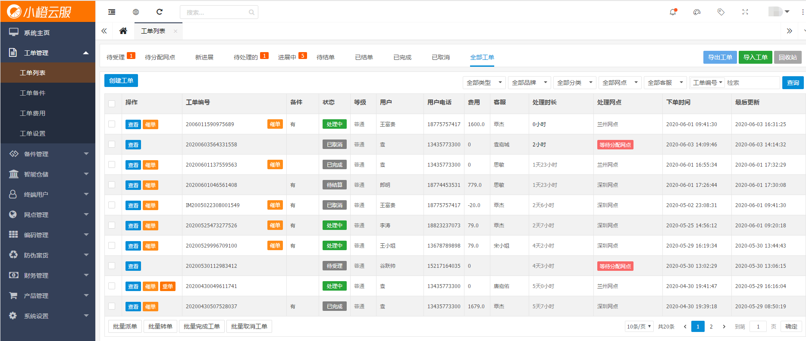The height and width of the screenshot is (341, 806).
Task: Open the 全部类型 dropdown
Action: [484, 83]
